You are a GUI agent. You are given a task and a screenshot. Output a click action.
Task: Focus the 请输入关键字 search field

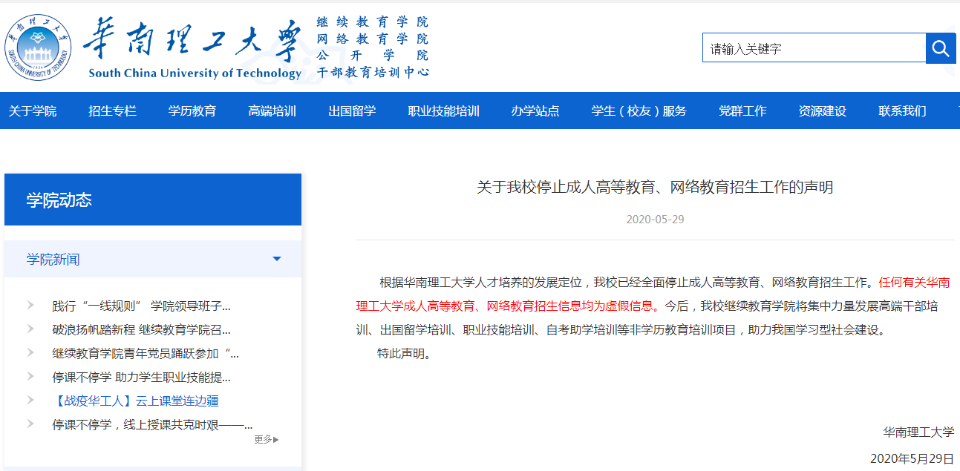pyautogui.click(x=814, y=48)
